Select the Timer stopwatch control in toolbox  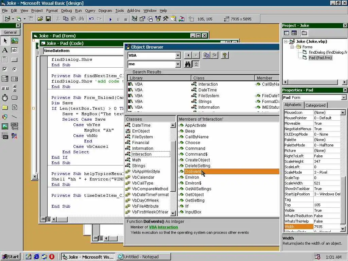pos(5,98)
